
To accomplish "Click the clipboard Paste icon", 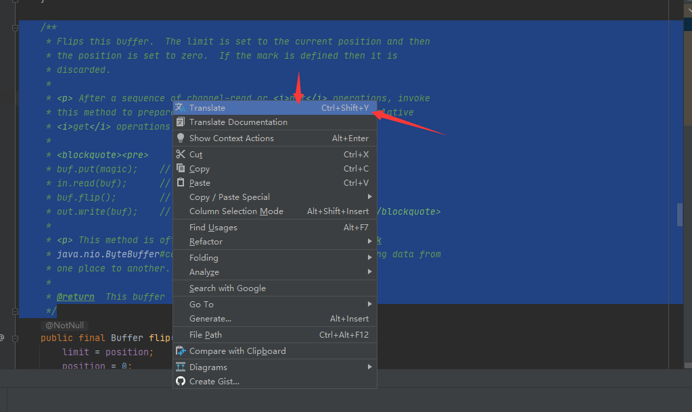I will click(x=180, y=183).
